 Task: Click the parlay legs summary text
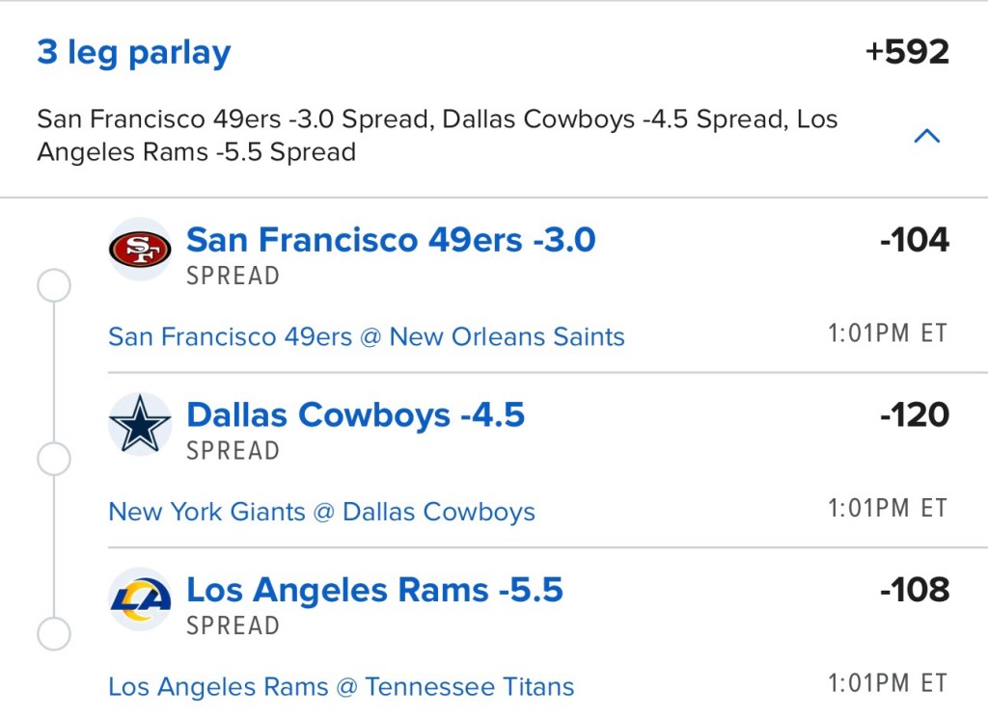[x=437, y=136]
